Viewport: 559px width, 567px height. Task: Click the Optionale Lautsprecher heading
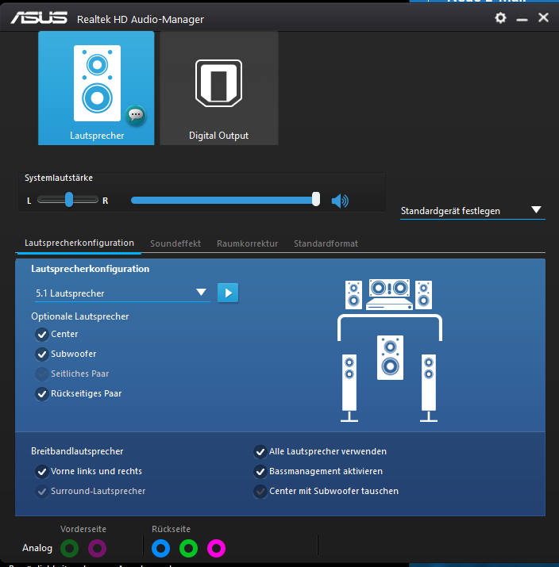point(80,316)
